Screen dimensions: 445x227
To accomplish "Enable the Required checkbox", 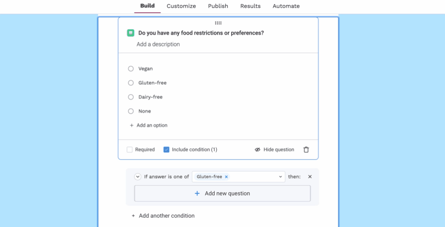I will click(130, 149).
